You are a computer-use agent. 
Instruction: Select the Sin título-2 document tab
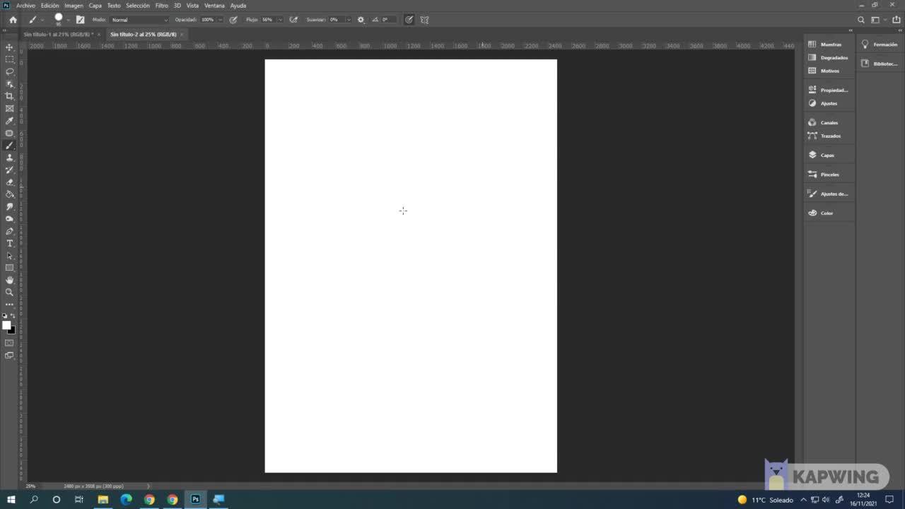(x=144, y=34)
